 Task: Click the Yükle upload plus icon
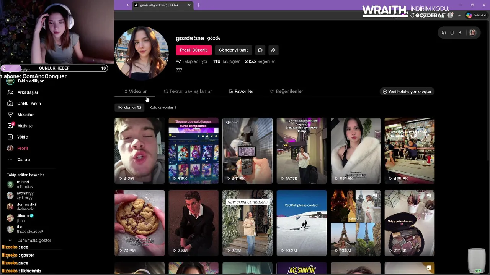click(10, 137)
